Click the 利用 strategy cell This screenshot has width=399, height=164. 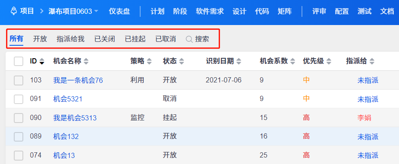click(x=138, y=80)
